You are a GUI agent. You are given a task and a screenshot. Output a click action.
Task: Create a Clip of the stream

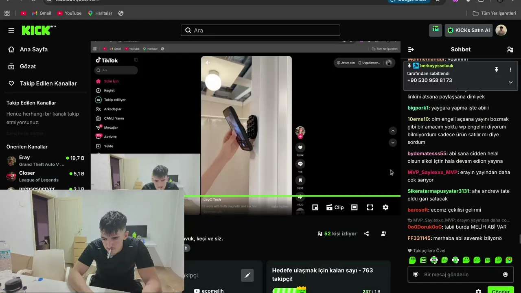pos(335,208)
